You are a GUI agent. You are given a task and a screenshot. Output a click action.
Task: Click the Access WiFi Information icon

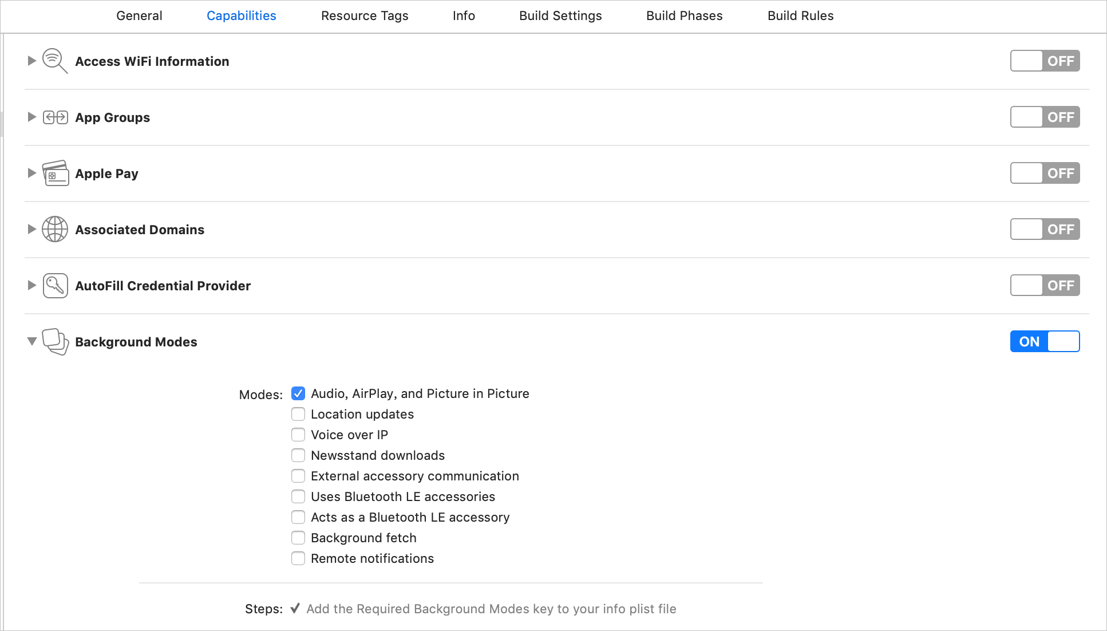point(55,61)
